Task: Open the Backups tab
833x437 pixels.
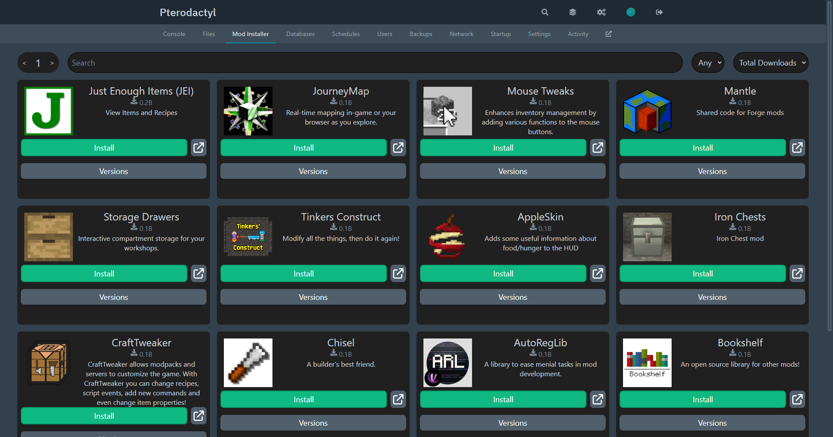Action: (421, 34)
